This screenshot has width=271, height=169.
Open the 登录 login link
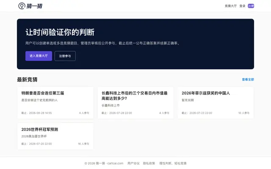point(242,6)
